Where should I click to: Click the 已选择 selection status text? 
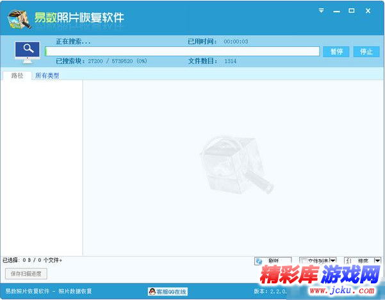(x=32, y=260)
